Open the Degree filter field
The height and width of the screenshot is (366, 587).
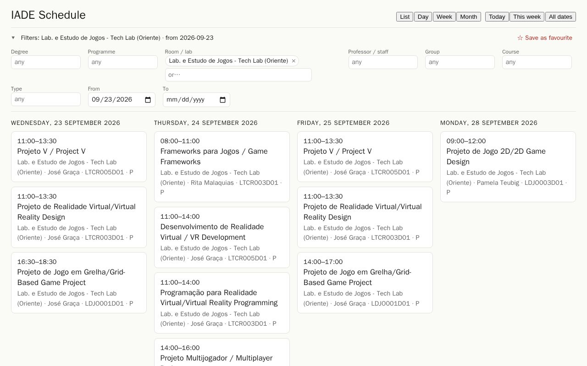(46, 62)
